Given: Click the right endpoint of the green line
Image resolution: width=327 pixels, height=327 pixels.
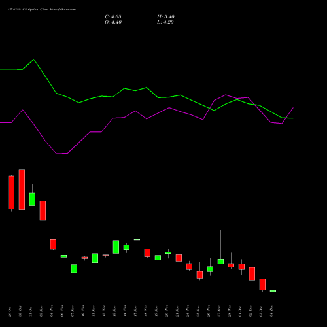Looking at the screenshot, I should point(293,118).
